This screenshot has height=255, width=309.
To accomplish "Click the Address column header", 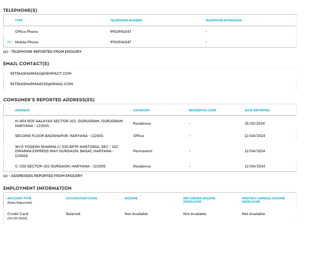I will coord(22,110).
